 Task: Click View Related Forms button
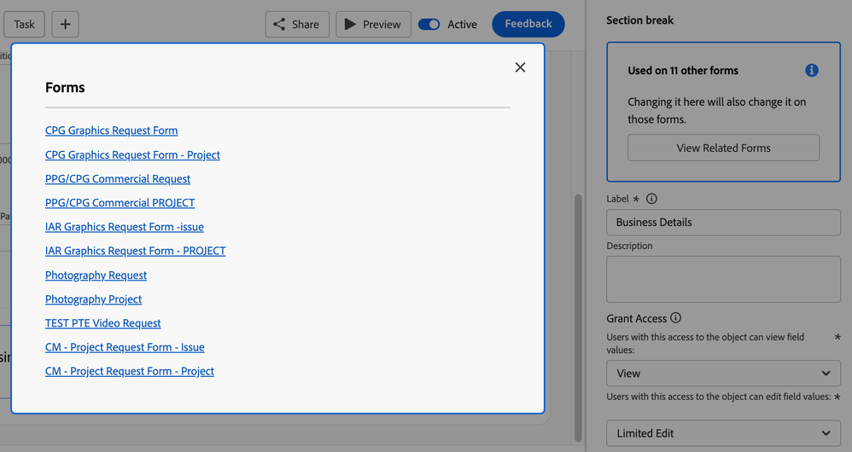coord(723,148)
